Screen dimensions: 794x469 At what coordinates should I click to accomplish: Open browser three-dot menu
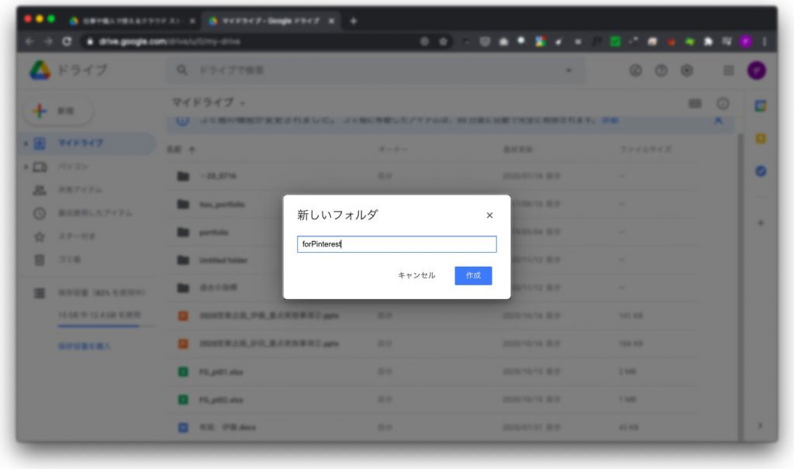click(765, 42)
